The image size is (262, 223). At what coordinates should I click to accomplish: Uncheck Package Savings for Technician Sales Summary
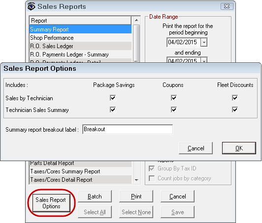[x=113, y=110]
